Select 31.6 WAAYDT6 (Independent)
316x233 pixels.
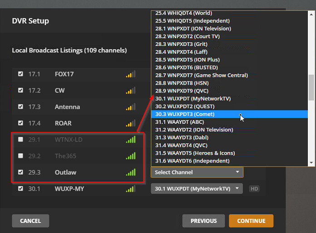point(229,161)
